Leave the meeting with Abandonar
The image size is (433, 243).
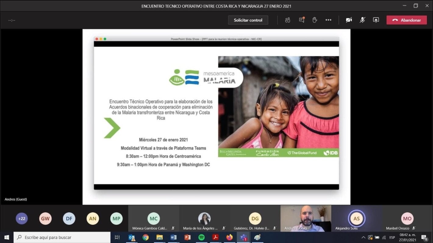[406, 20]
